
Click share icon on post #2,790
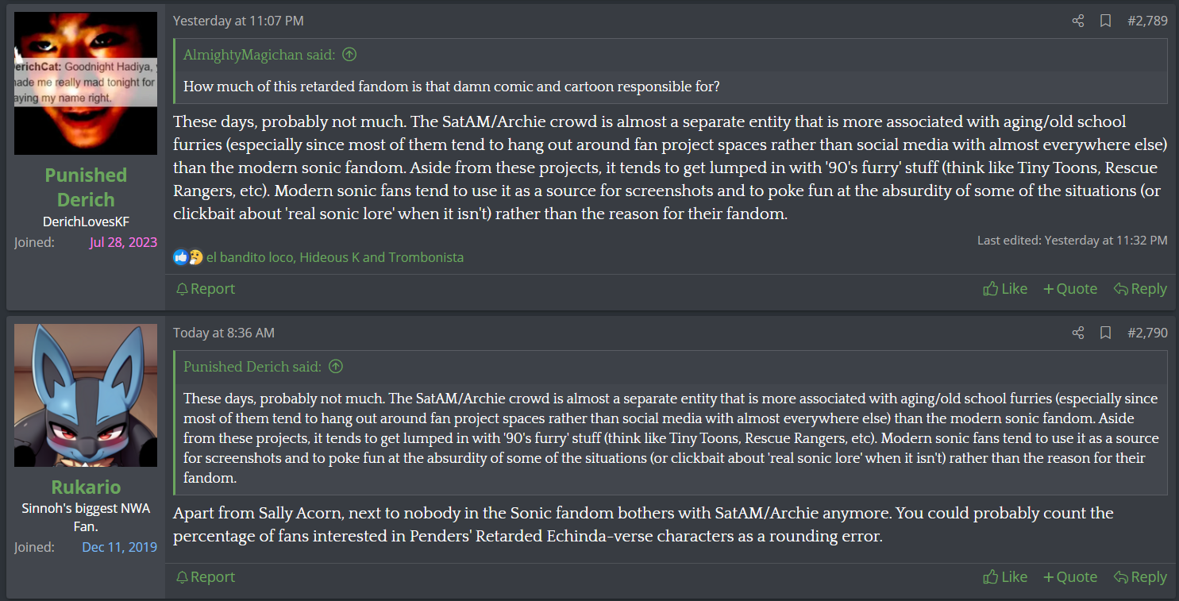1077,333
